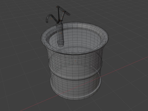Select the T-shaped pump handle bar
The width and height of the screenshot is (148, 111).
coord(63,10)
